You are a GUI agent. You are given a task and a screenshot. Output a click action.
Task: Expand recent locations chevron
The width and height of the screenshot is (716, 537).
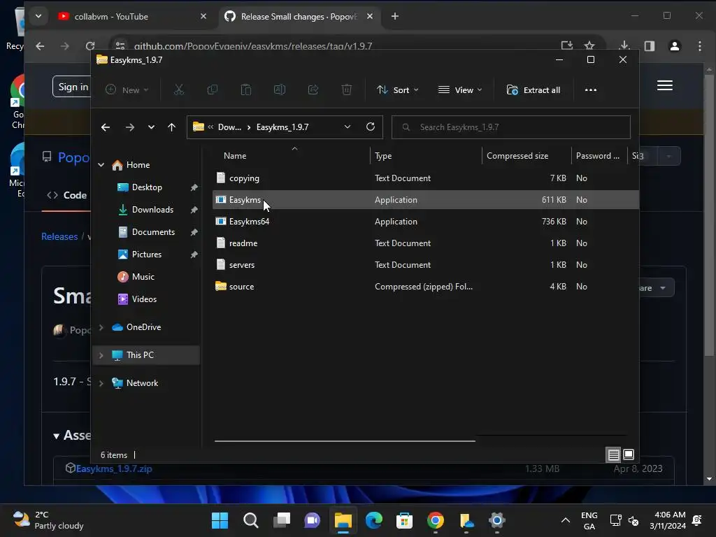pos(151,127)
